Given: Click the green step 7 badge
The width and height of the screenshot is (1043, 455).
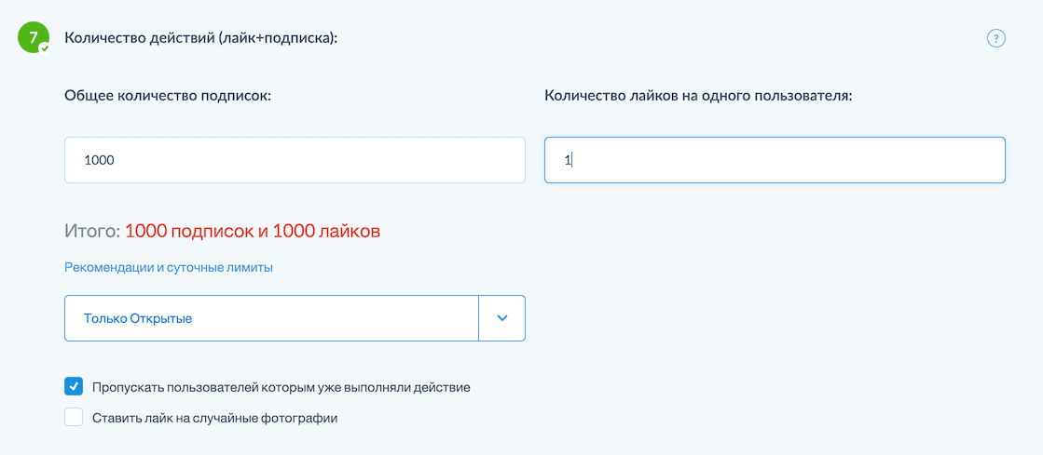Looking at the screenshot, I should click(33, 37).
